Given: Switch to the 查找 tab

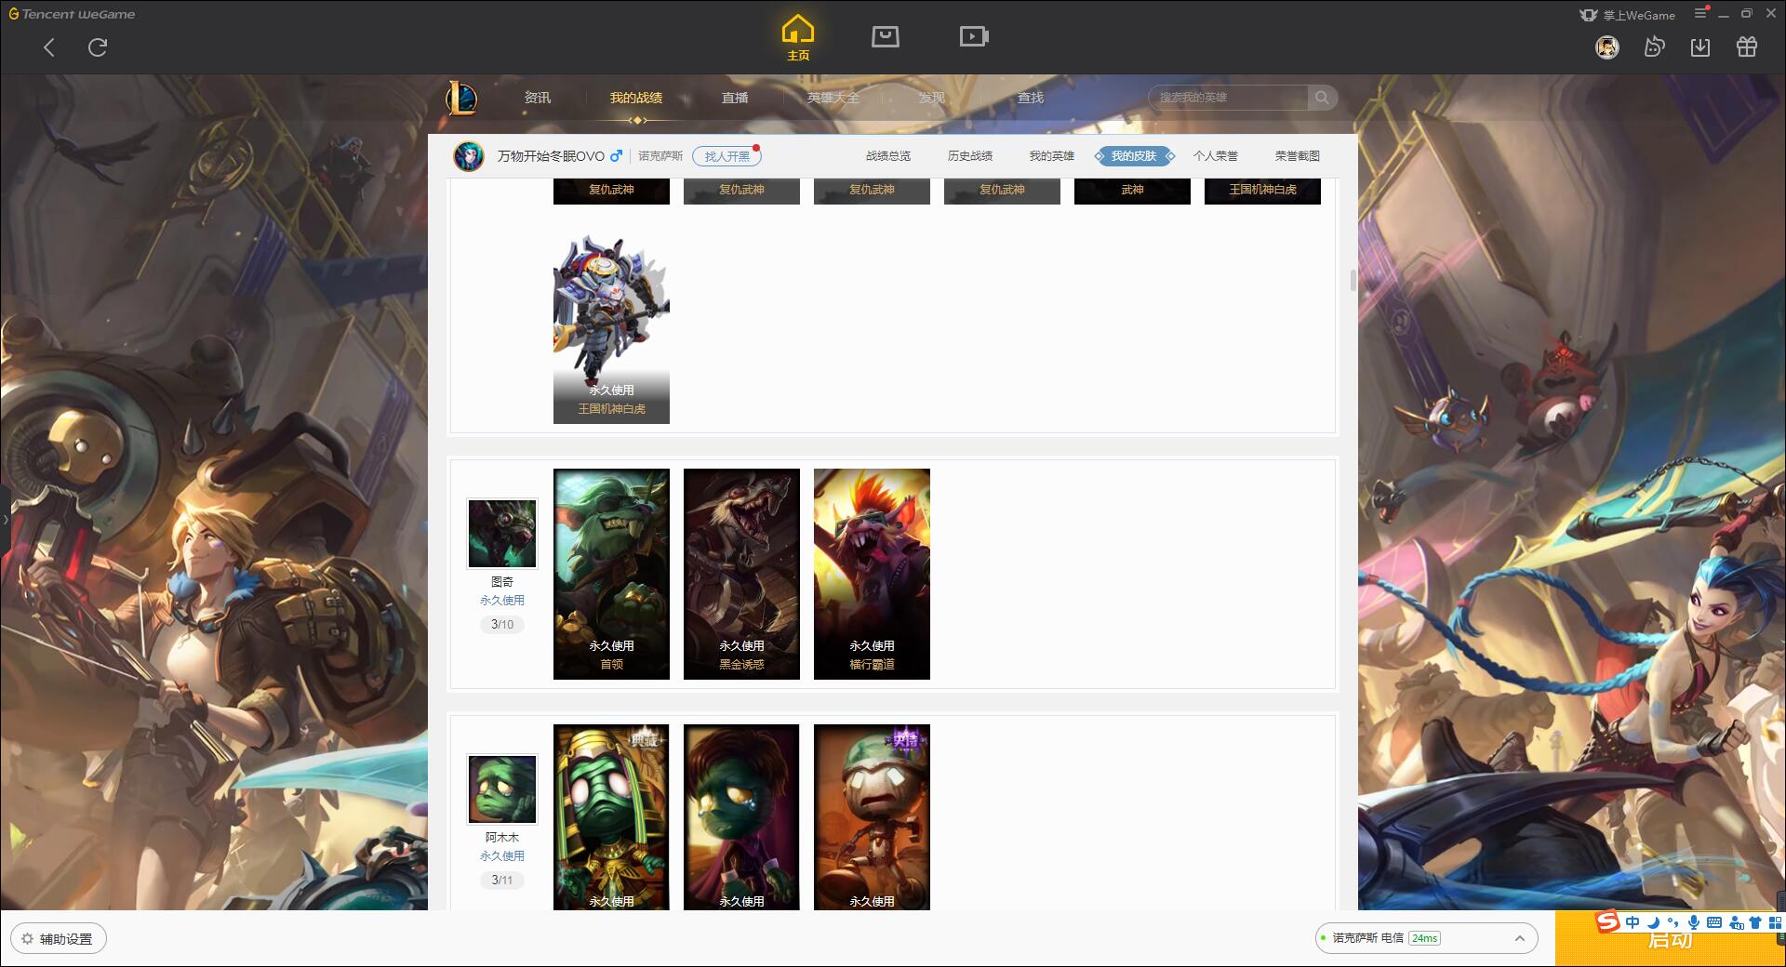Looking at the screenshot, I should [1031, 98].
